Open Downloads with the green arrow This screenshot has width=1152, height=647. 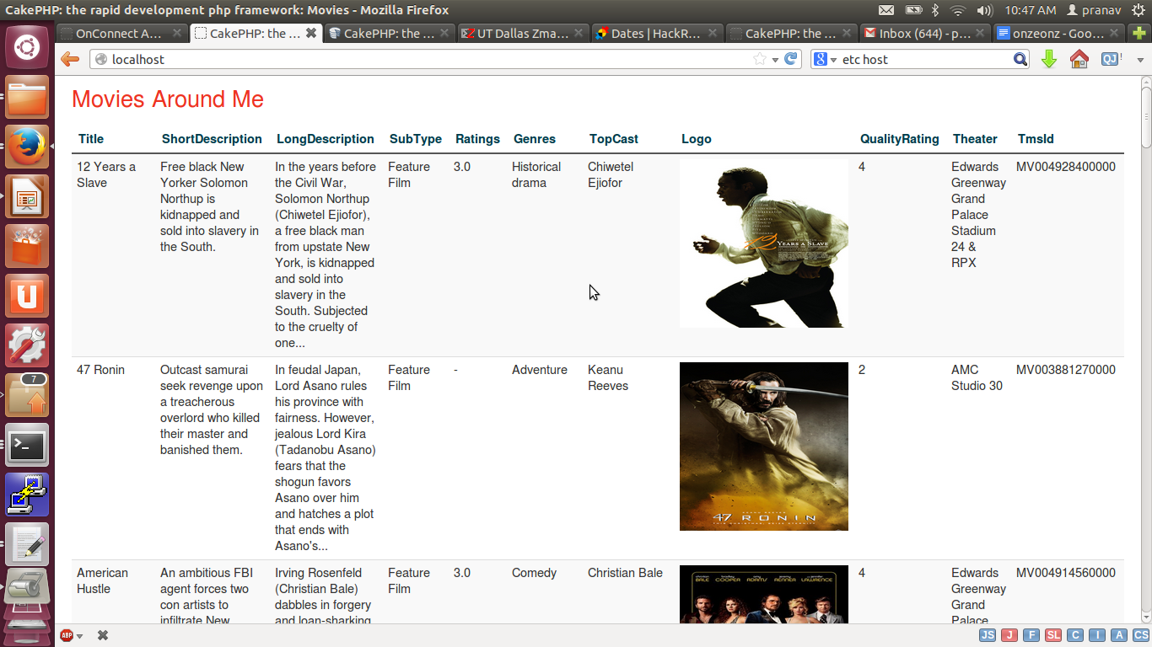(1049, 59)
